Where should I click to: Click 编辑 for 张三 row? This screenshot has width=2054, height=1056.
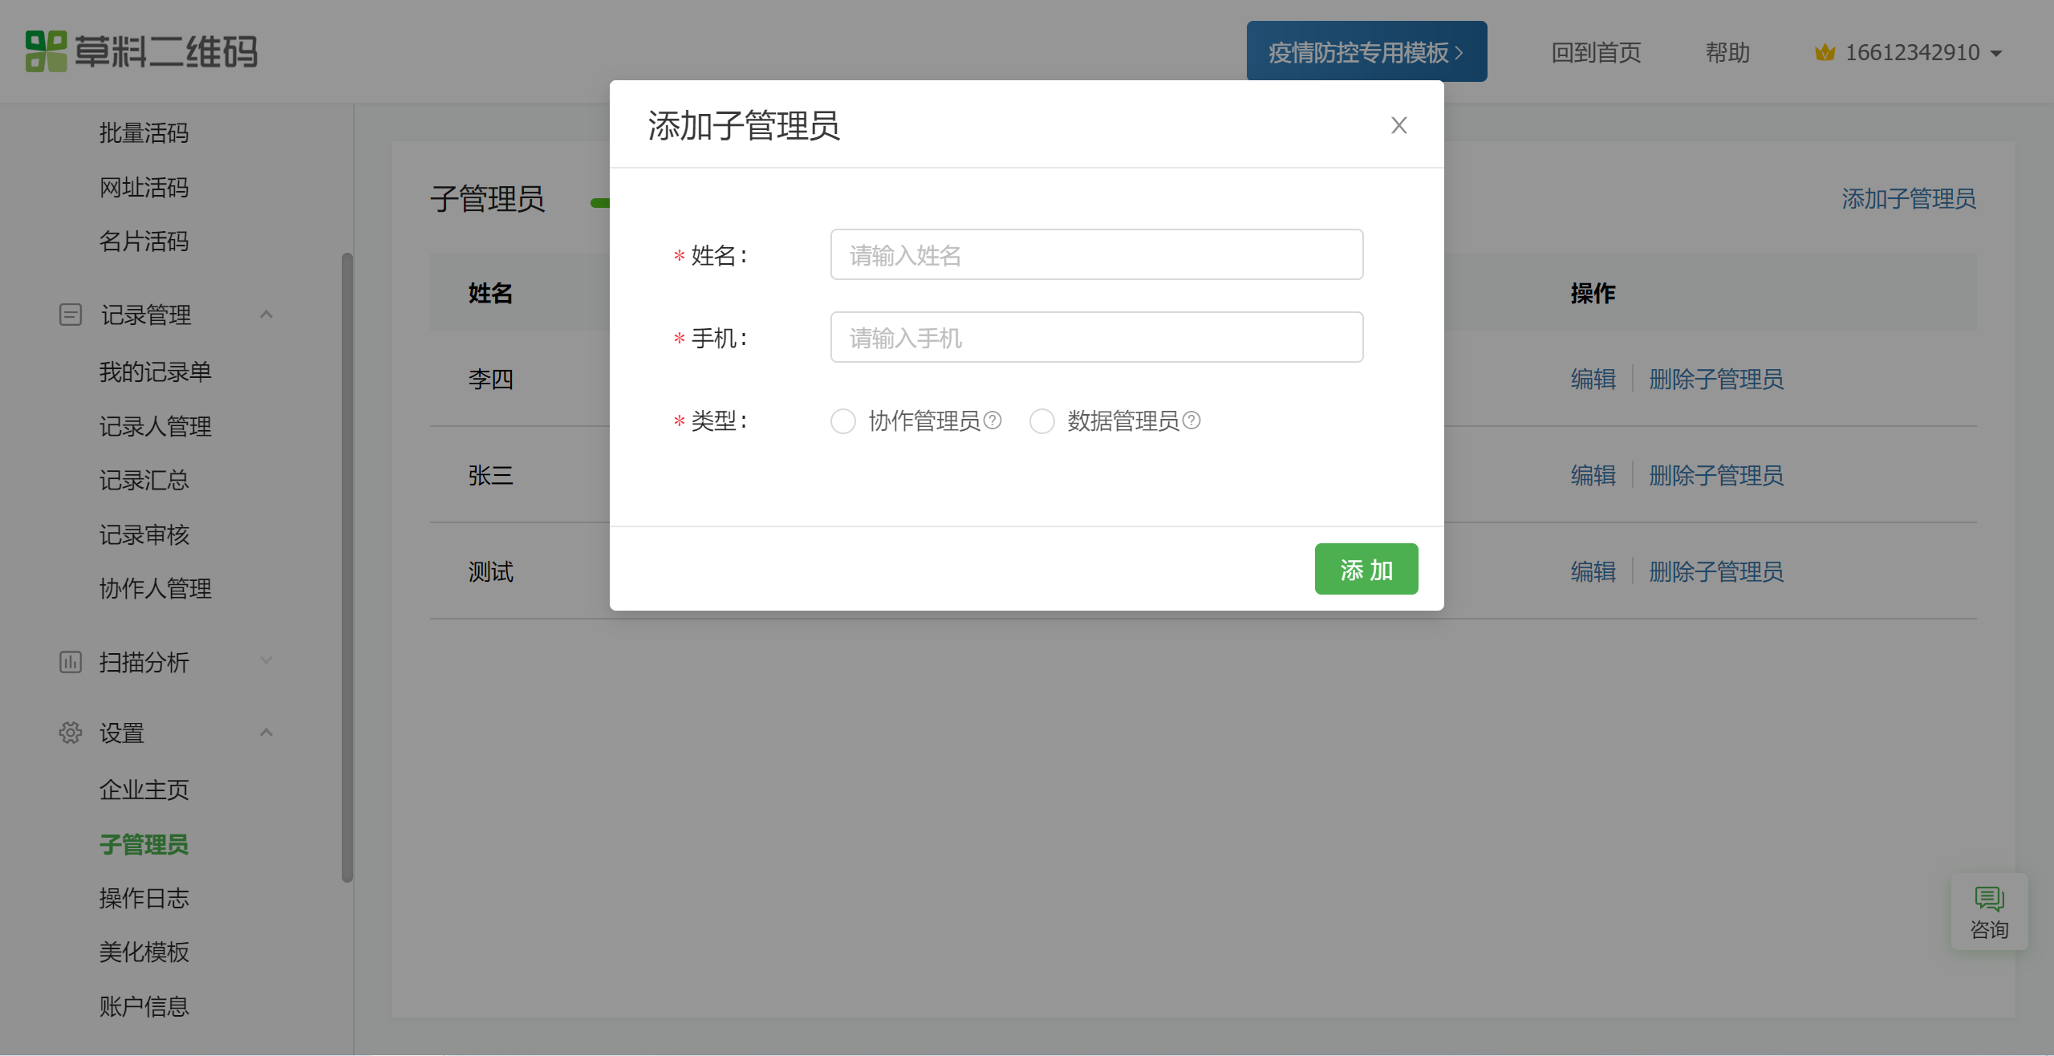pos(1593,476)
